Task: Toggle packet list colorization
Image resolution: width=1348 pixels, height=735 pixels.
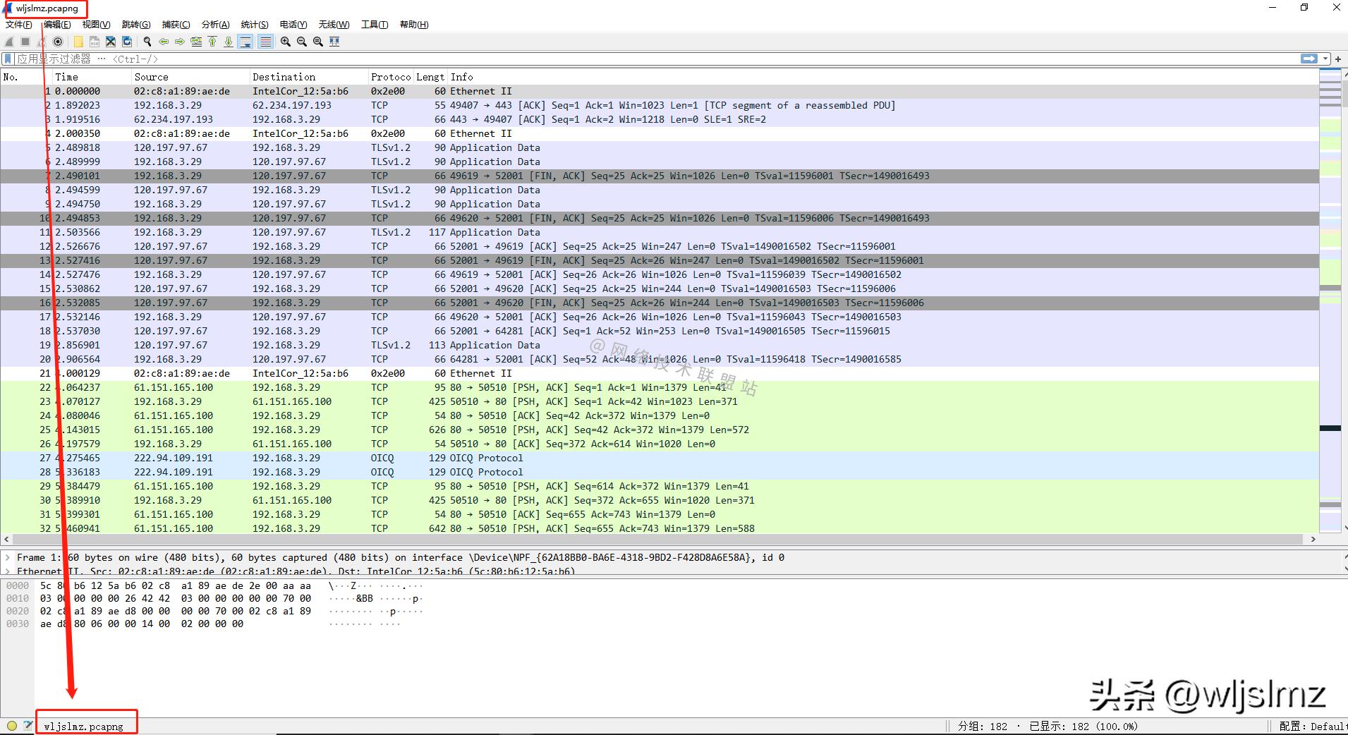Action: pyautogui.click(x=265, y=42)
